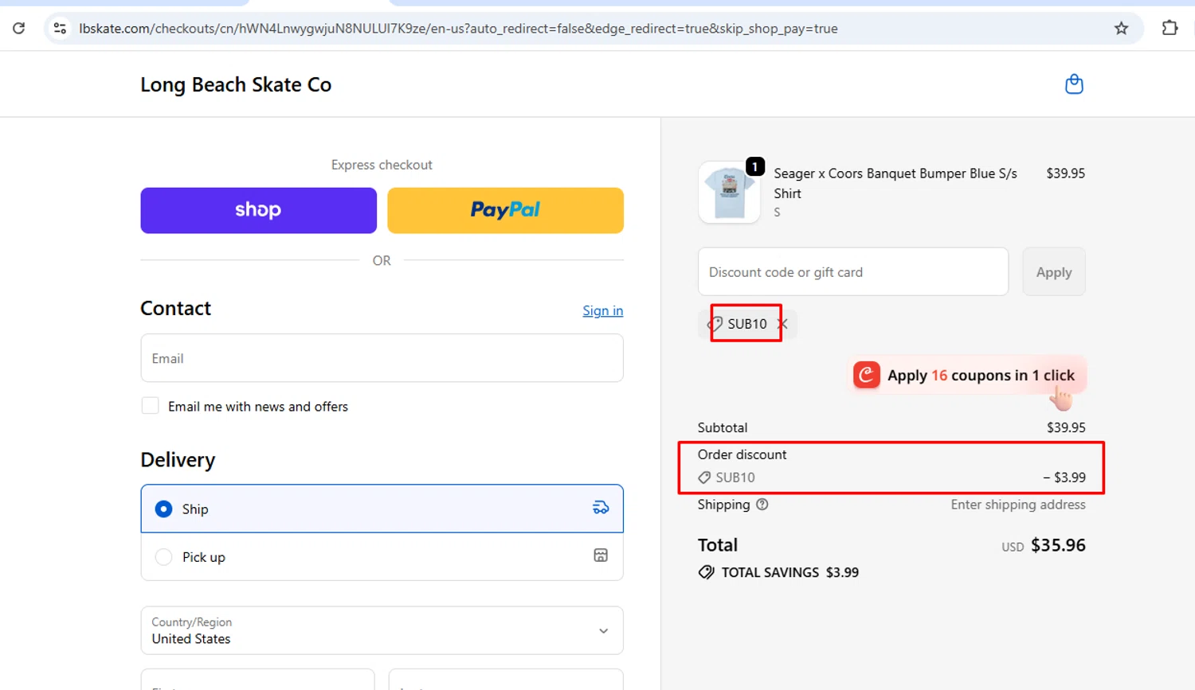The image size is (1195, 690).
Task: Open the browser extensions puzzle icon
Action: pos(1170,28)
